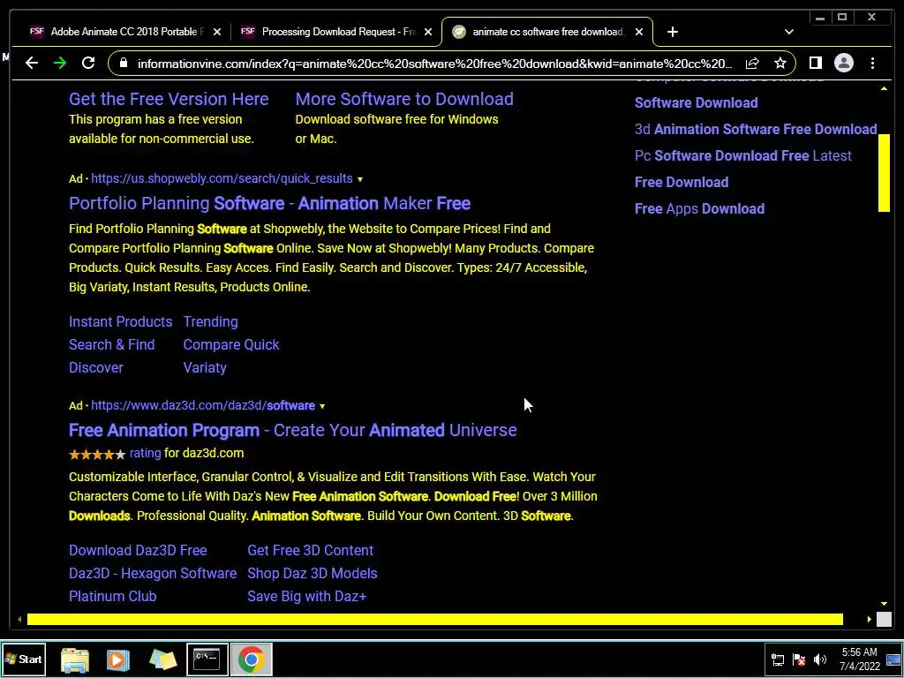This screenshot has width=904, height=678.
Task: Open the Chrome three-dot menu
Action: click(872, 63)
